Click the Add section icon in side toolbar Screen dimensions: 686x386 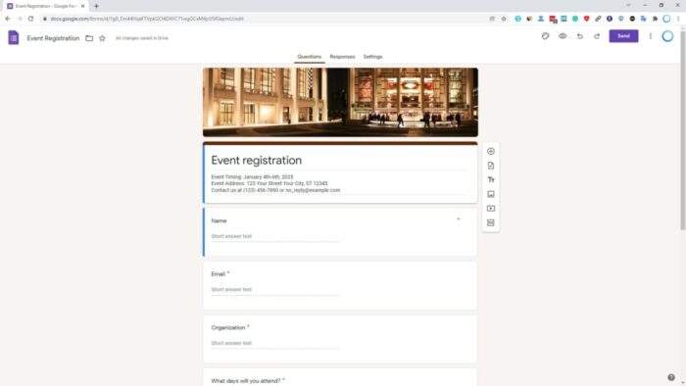click(490, 223)
